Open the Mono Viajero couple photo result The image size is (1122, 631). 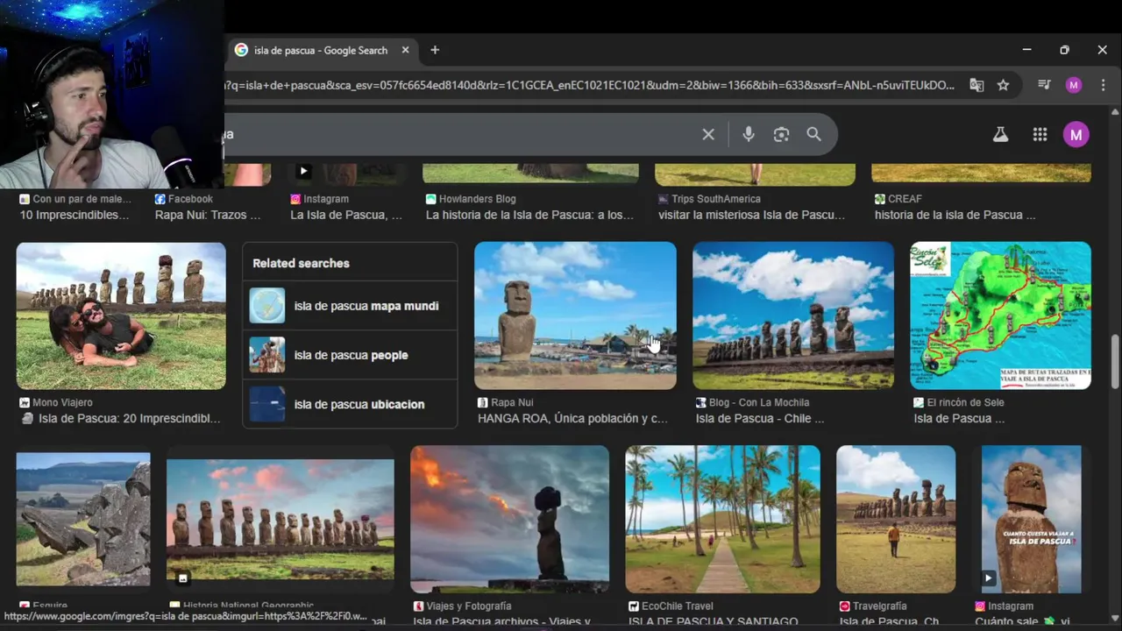pos(121,315)
